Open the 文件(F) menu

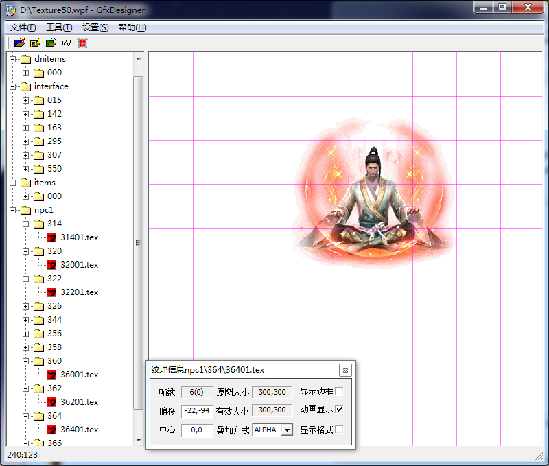(x=23, y=27)
